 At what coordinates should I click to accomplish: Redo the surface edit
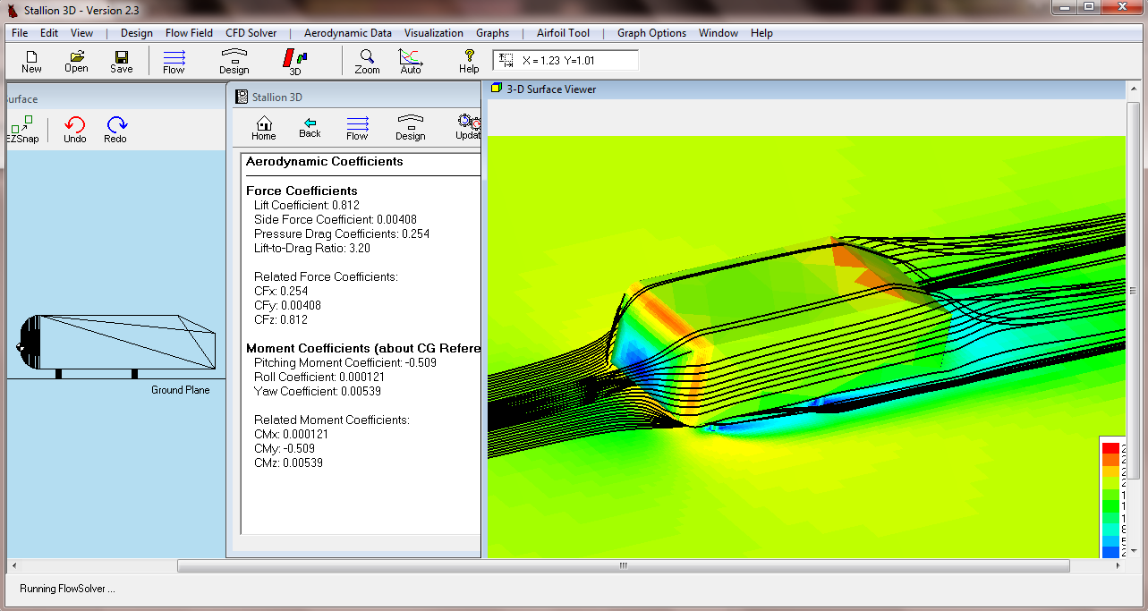115,130
